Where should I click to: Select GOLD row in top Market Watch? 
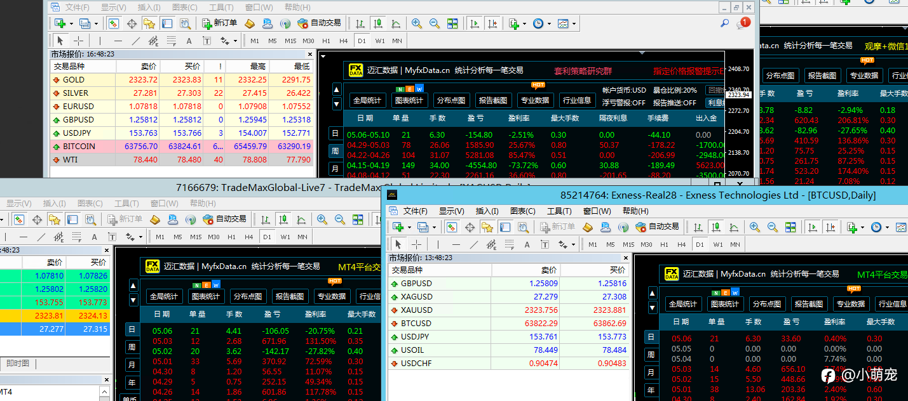[182, 80]
